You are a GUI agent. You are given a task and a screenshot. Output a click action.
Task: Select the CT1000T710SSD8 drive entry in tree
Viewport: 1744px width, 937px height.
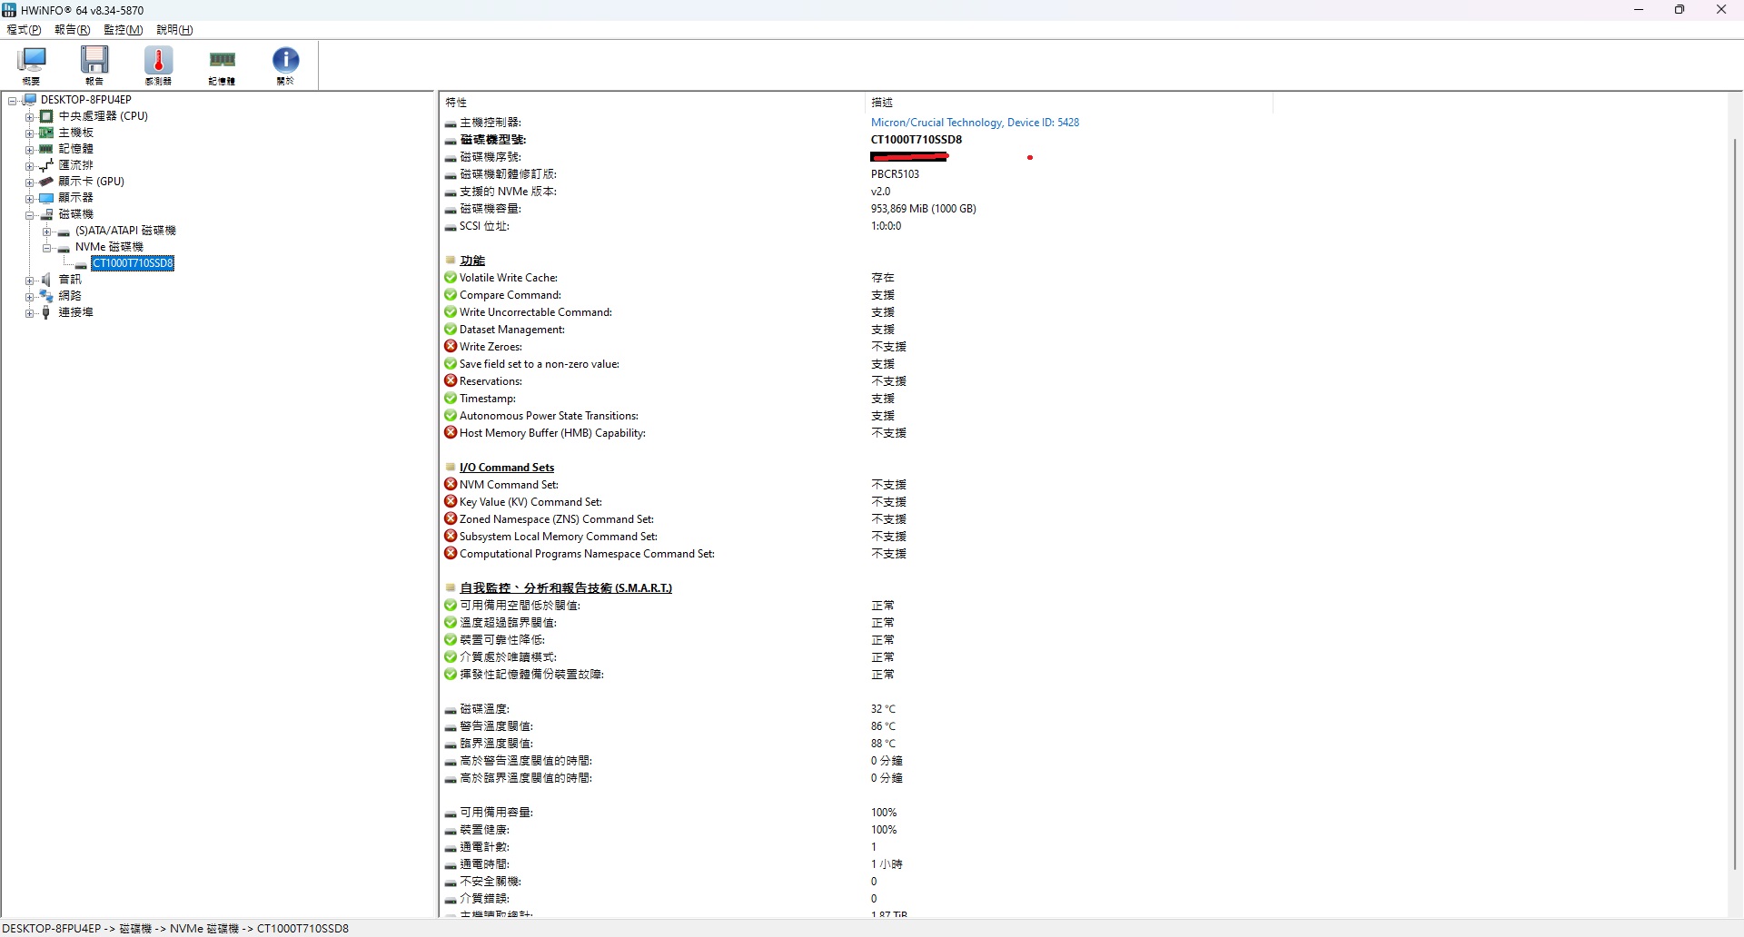133,263
